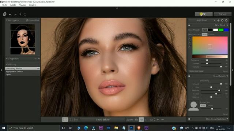This screenshot has height=131, width=234.
Task: Open Brave browser from the taskbar
Action: click(139, 128)
